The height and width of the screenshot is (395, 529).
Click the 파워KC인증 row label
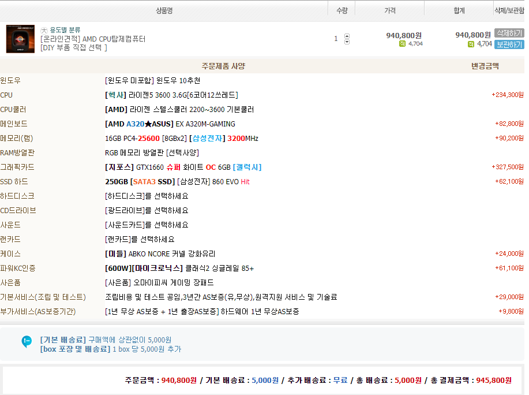click(x=18, y=268)
